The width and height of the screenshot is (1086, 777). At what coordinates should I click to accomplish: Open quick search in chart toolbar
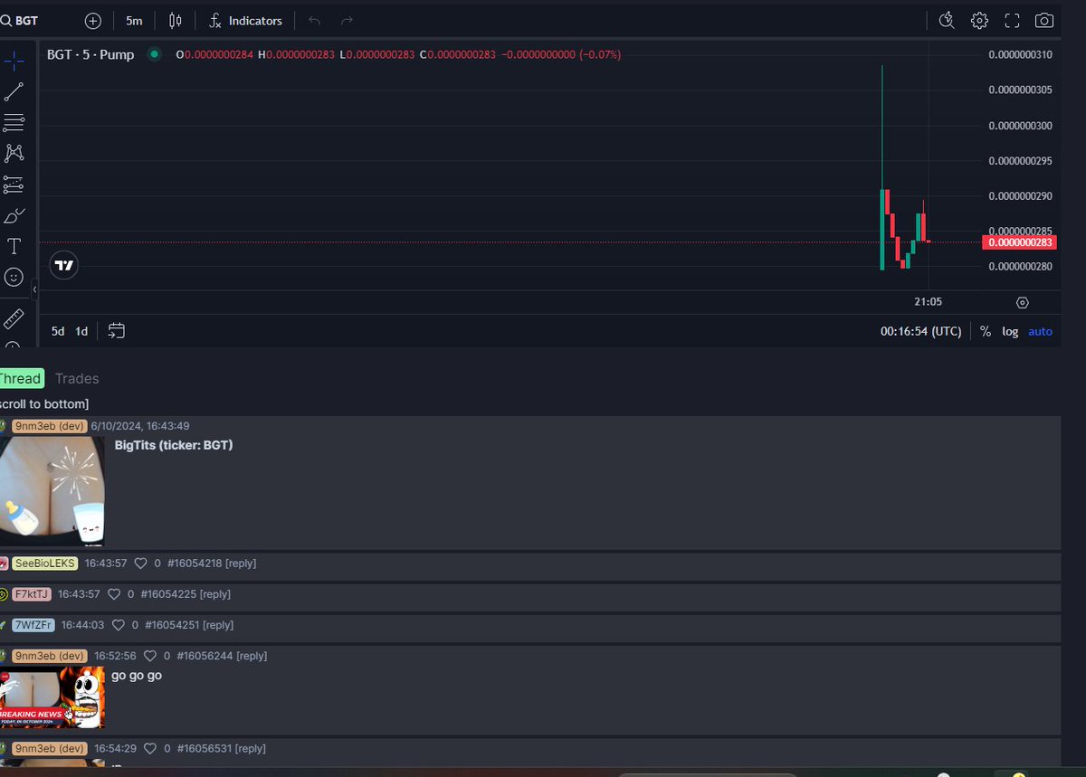click(x=947, y=20)
